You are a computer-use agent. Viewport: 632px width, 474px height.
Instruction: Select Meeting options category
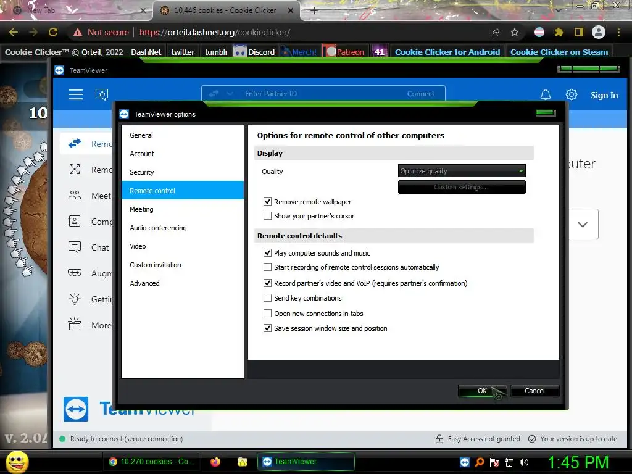[182, 209]
